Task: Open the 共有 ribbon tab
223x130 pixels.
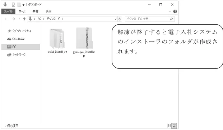Action: click(35, 11)
